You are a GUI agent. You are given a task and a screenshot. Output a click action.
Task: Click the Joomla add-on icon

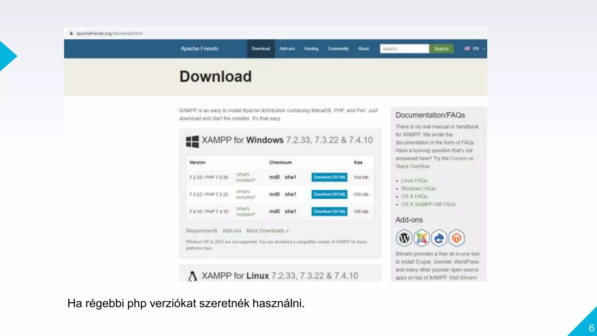point(422,238)
